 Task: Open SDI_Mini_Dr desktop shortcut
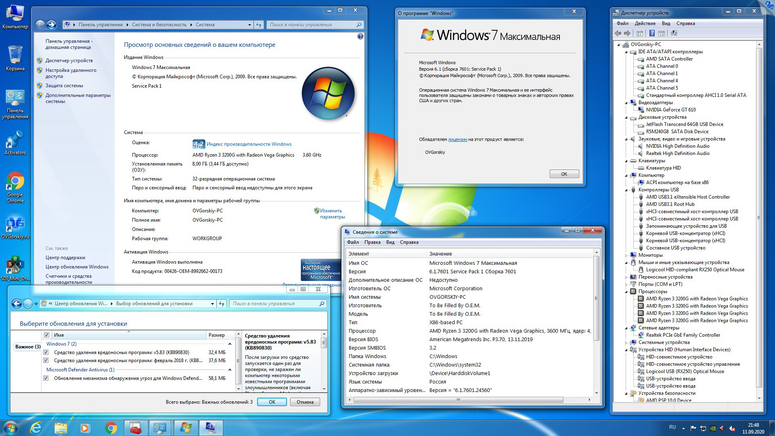pyautogui.click(x=15, y=268)
